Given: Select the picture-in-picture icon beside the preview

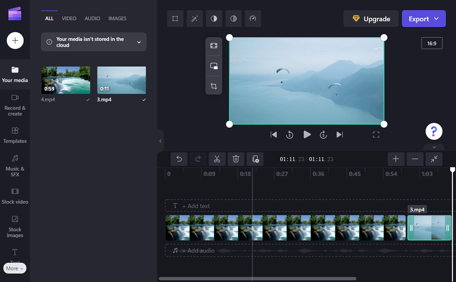Looking at the screenshot, I should coord(214,66).
